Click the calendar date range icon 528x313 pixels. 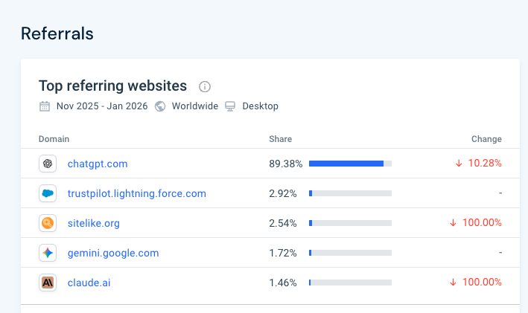45,106
